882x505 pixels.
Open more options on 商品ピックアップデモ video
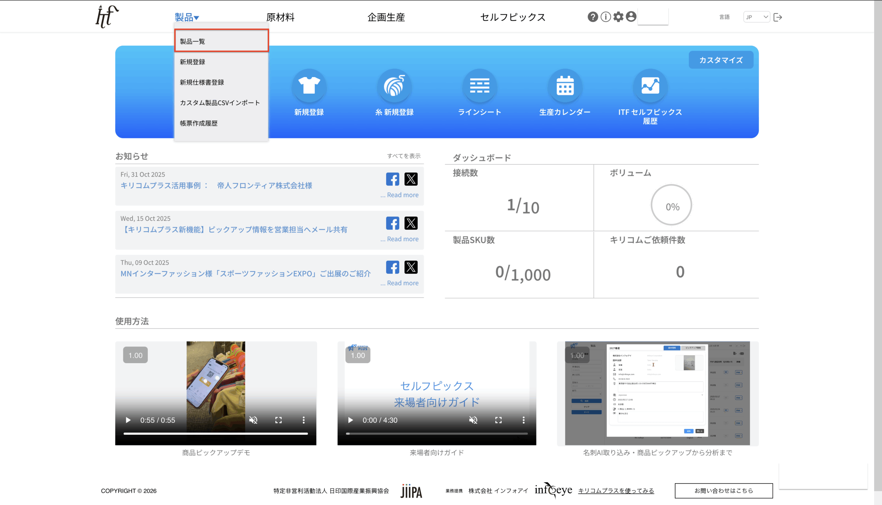coord(304,420)
